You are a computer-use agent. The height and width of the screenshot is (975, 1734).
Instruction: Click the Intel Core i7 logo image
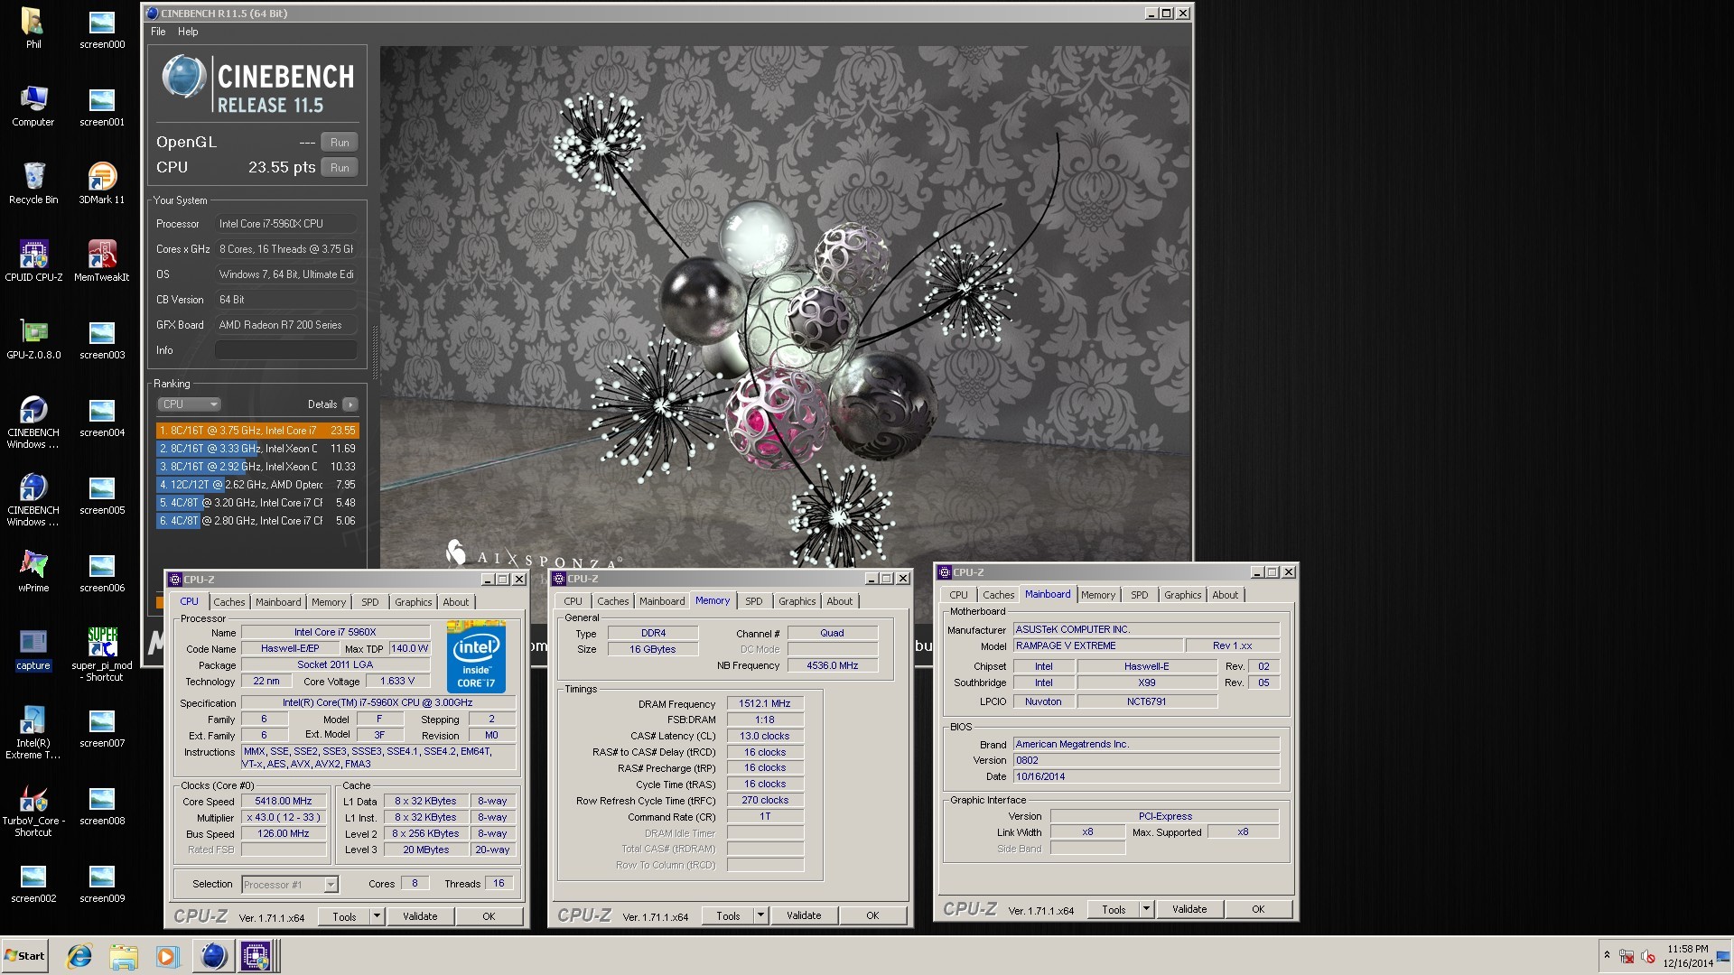pos(476,656)
